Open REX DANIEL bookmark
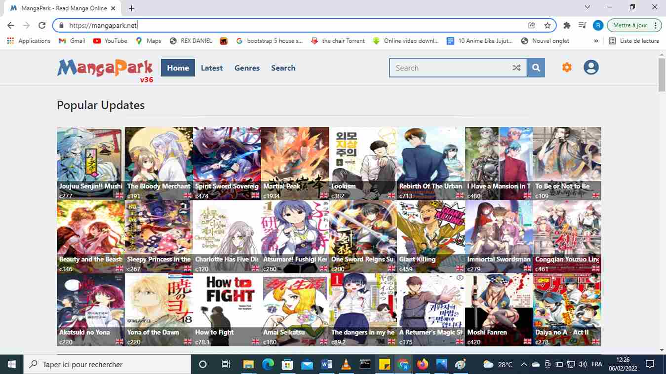The height and width of the screenshot is (374, 666). tap(191, 41)
